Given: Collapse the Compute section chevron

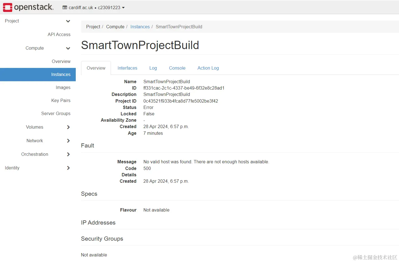Looking at the screenshot, I should tap(68, 48).
